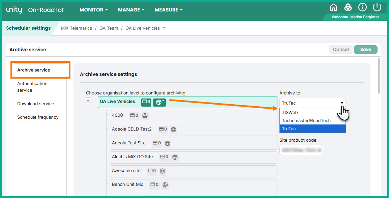This screenshot has width=389, height=198.
Task: Click the Unity On-Road IoT logo
Action: 35,10
